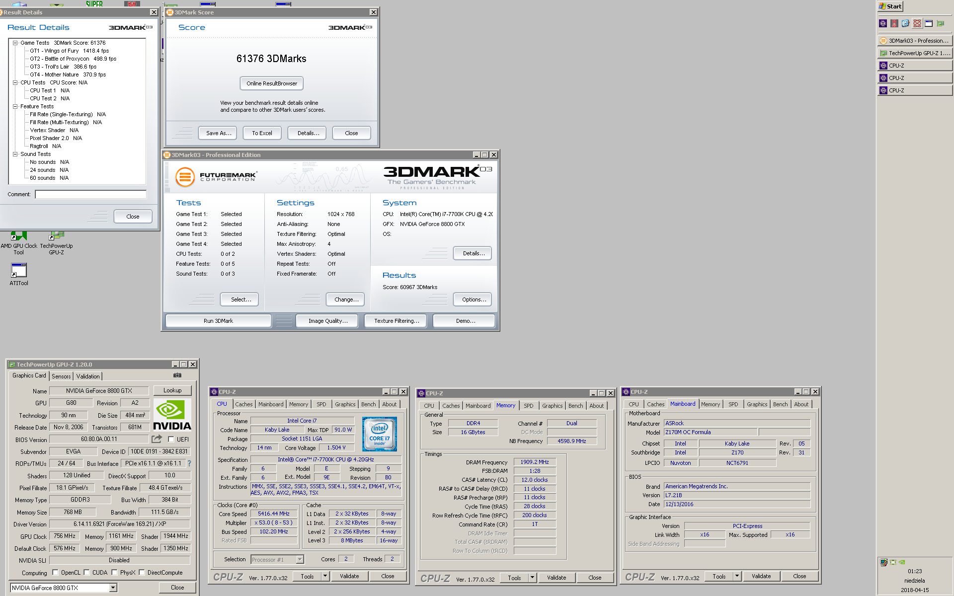Image resolution: width=954 pixels, height=596 pixels.
Task: Collapse the Sound Tests tree node
Action: pos(15,154)
